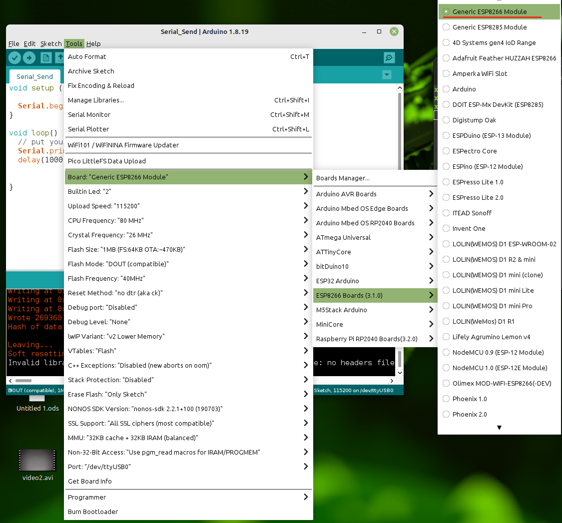This screenshot has height=523, width=562.
Task: Expand the Builtin Led "2" submenu
Action: 188,191
